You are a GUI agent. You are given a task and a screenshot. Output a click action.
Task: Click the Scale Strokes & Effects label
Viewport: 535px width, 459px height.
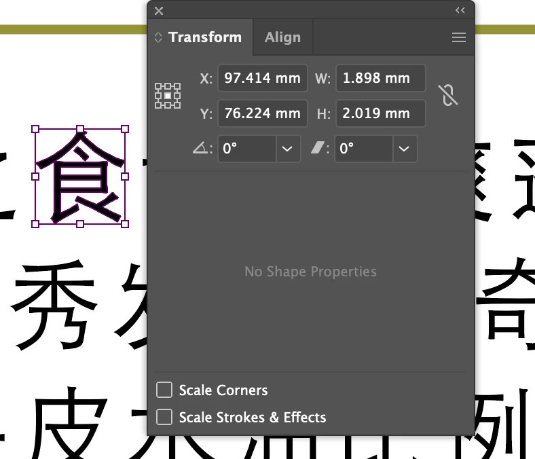click(x=253, y=418)
